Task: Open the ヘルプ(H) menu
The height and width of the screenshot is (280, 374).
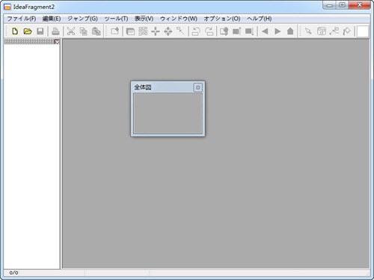Action: tap(259, 19)
